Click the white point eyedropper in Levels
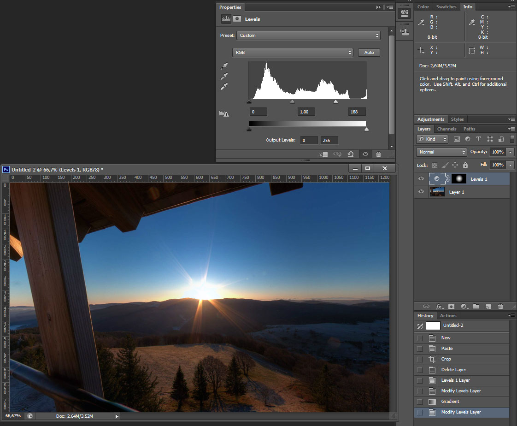The image size is (517, 426). point(224,87)
